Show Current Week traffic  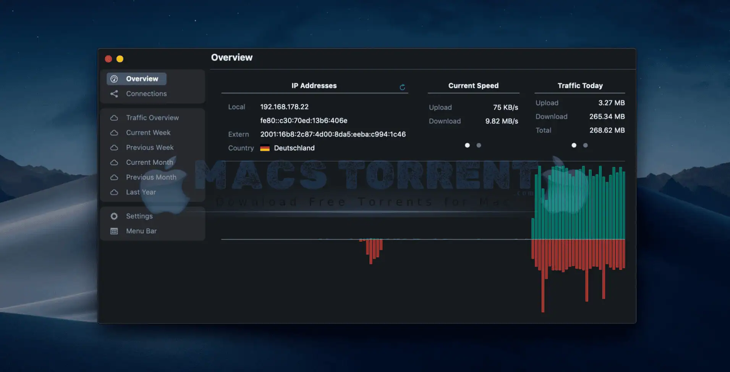(148, 133)
